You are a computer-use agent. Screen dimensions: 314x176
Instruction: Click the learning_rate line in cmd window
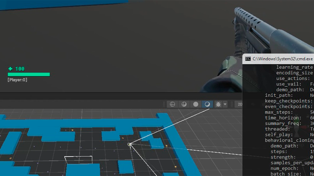(294, 67)
